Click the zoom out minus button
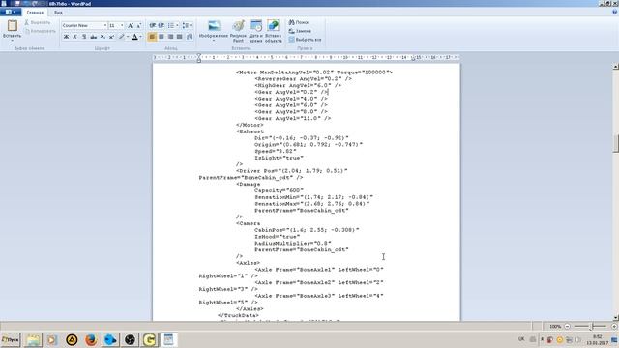The height and width of the screenshot is (348, 619). pos(568,327)
